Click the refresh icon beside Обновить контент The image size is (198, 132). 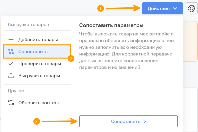pyautogui.click(x=11, y=103)
